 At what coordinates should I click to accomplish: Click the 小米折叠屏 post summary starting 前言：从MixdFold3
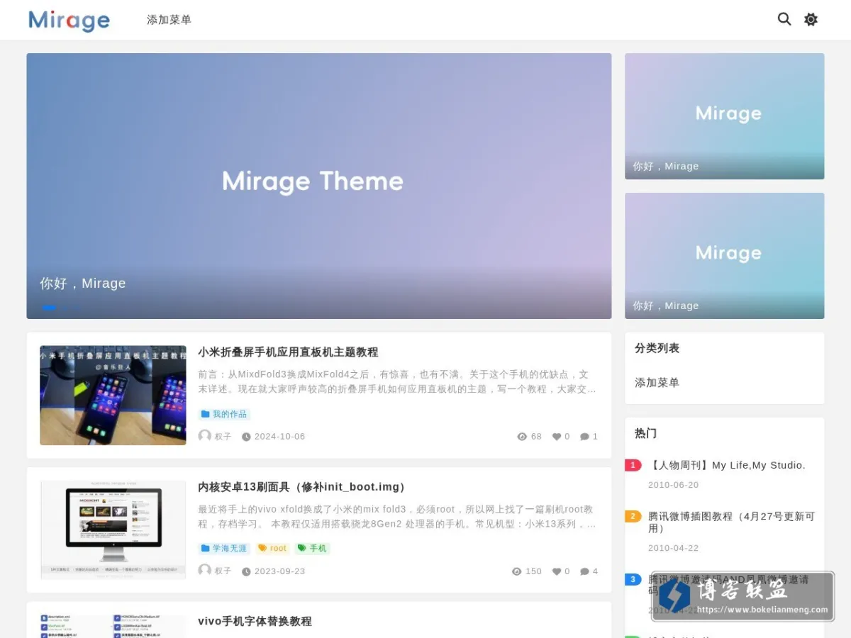coord(397,381)
